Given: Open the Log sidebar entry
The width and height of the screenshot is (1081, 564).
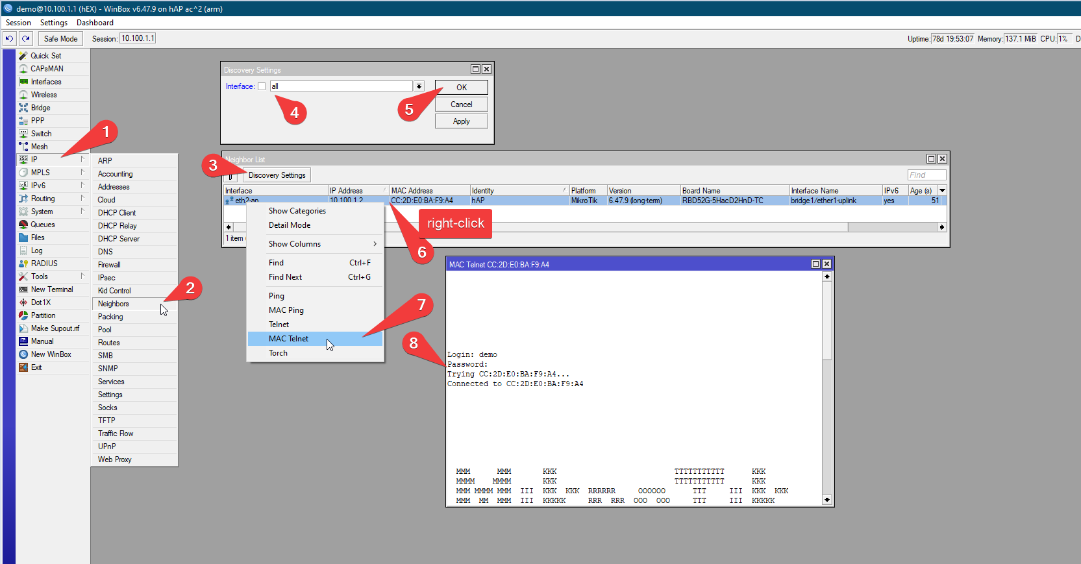Looking at the screenshot, I should (36, 251).
